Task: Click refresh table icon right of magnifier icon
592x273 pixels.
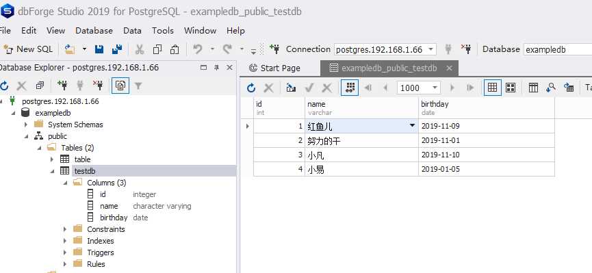Action: click(569, 88)
